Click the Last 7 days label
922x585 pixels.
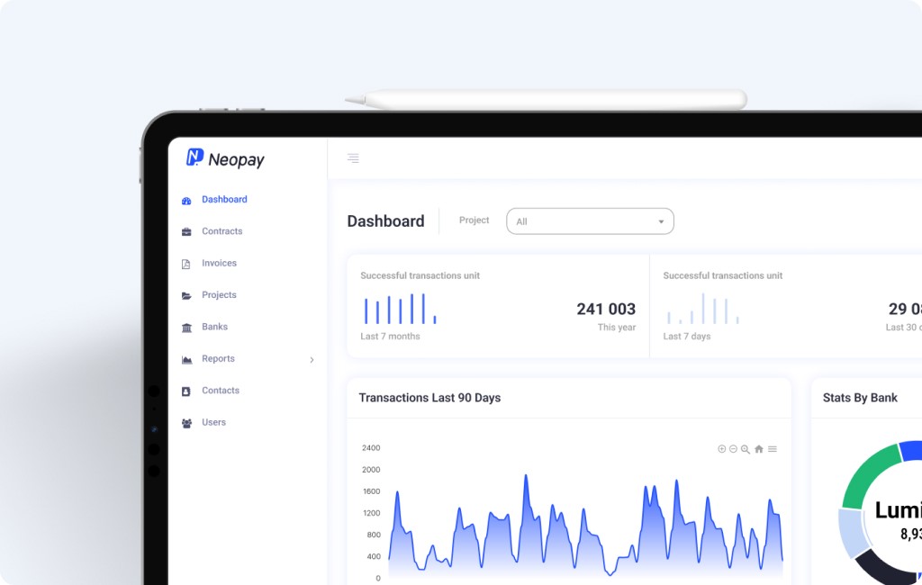pos(686,337)
